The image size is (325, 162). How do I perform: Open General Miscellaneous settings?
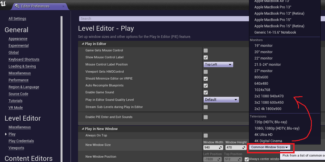tap(20, 73)
